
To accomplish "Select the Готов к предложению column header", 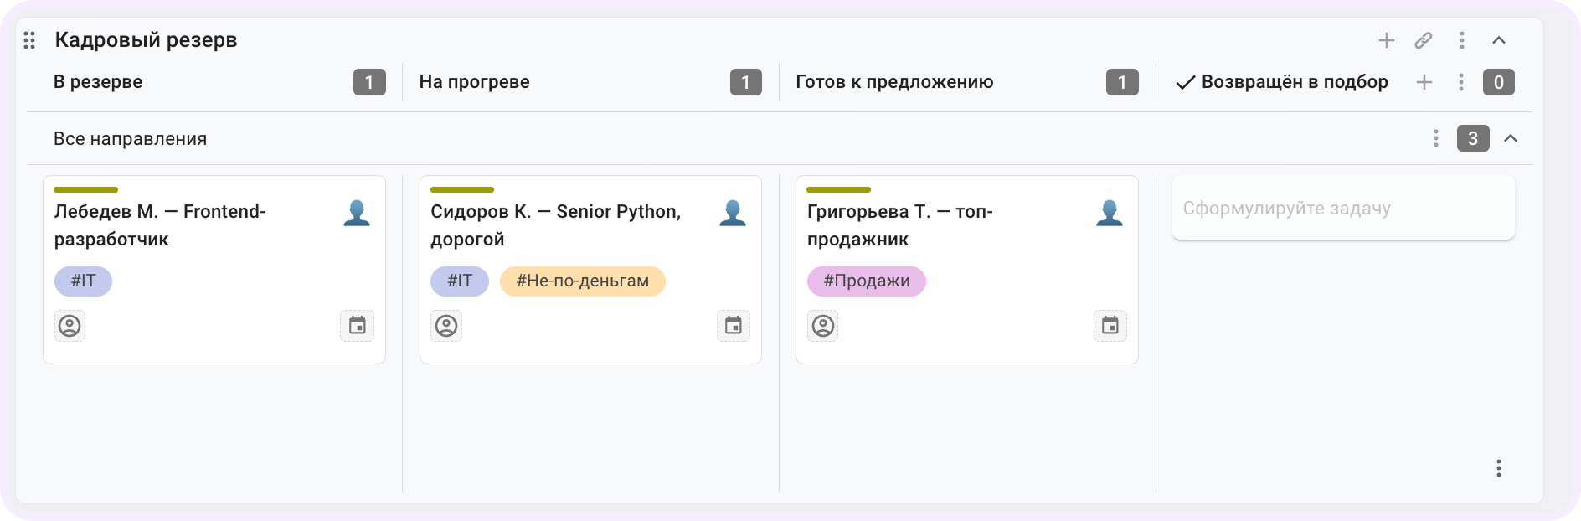I will click(894, 82).
